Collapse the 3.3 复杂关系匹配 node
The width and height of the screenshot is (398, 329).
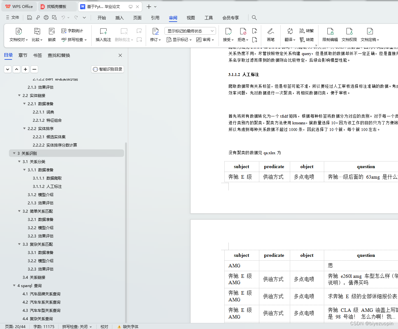(x=19, y=244)
